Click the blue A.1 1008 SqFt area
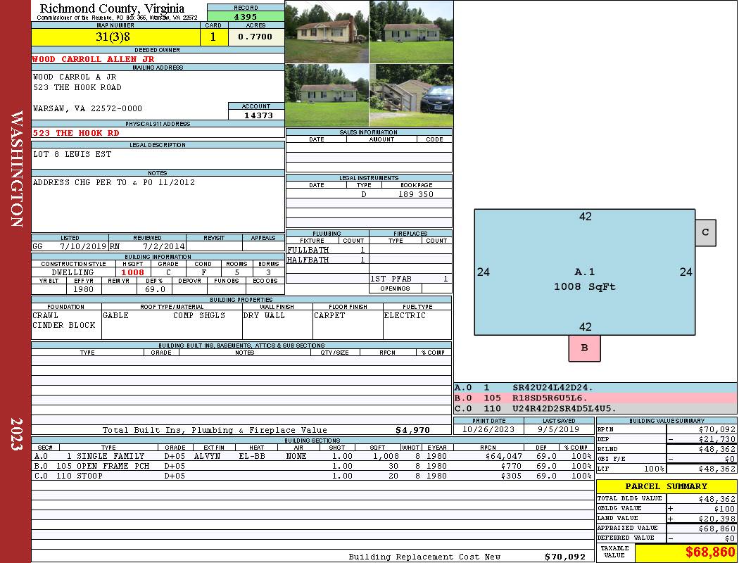 coord(584,278)
